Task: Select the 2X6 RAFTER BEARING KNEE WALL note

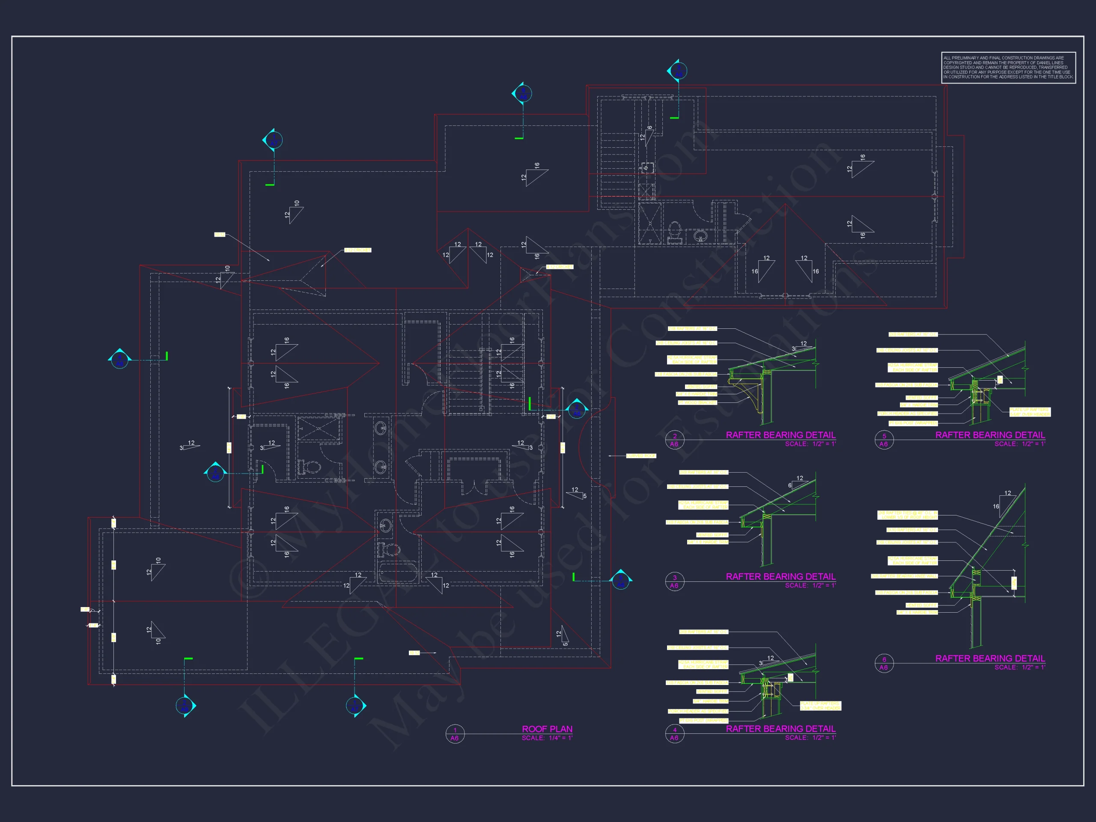Action: [904, 576]
